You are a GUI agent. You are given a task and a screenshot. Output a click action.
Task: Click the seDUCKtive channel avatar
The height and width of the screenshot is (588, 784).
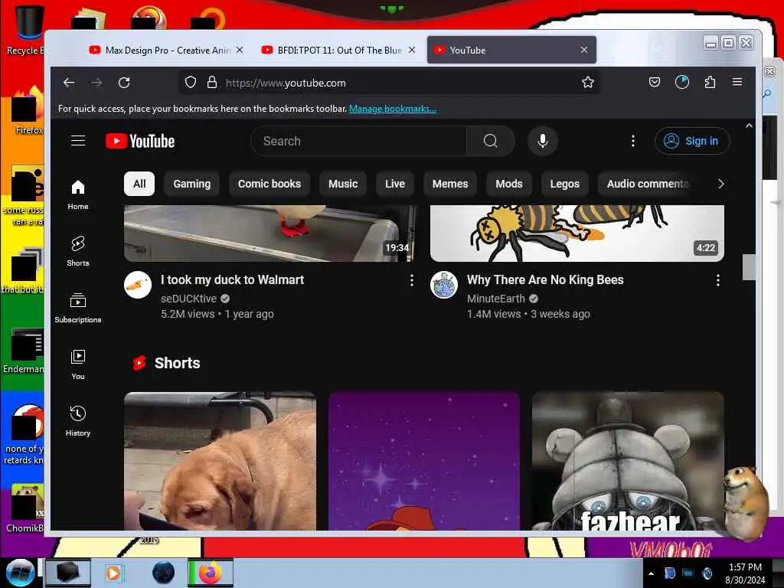point(138,285)
